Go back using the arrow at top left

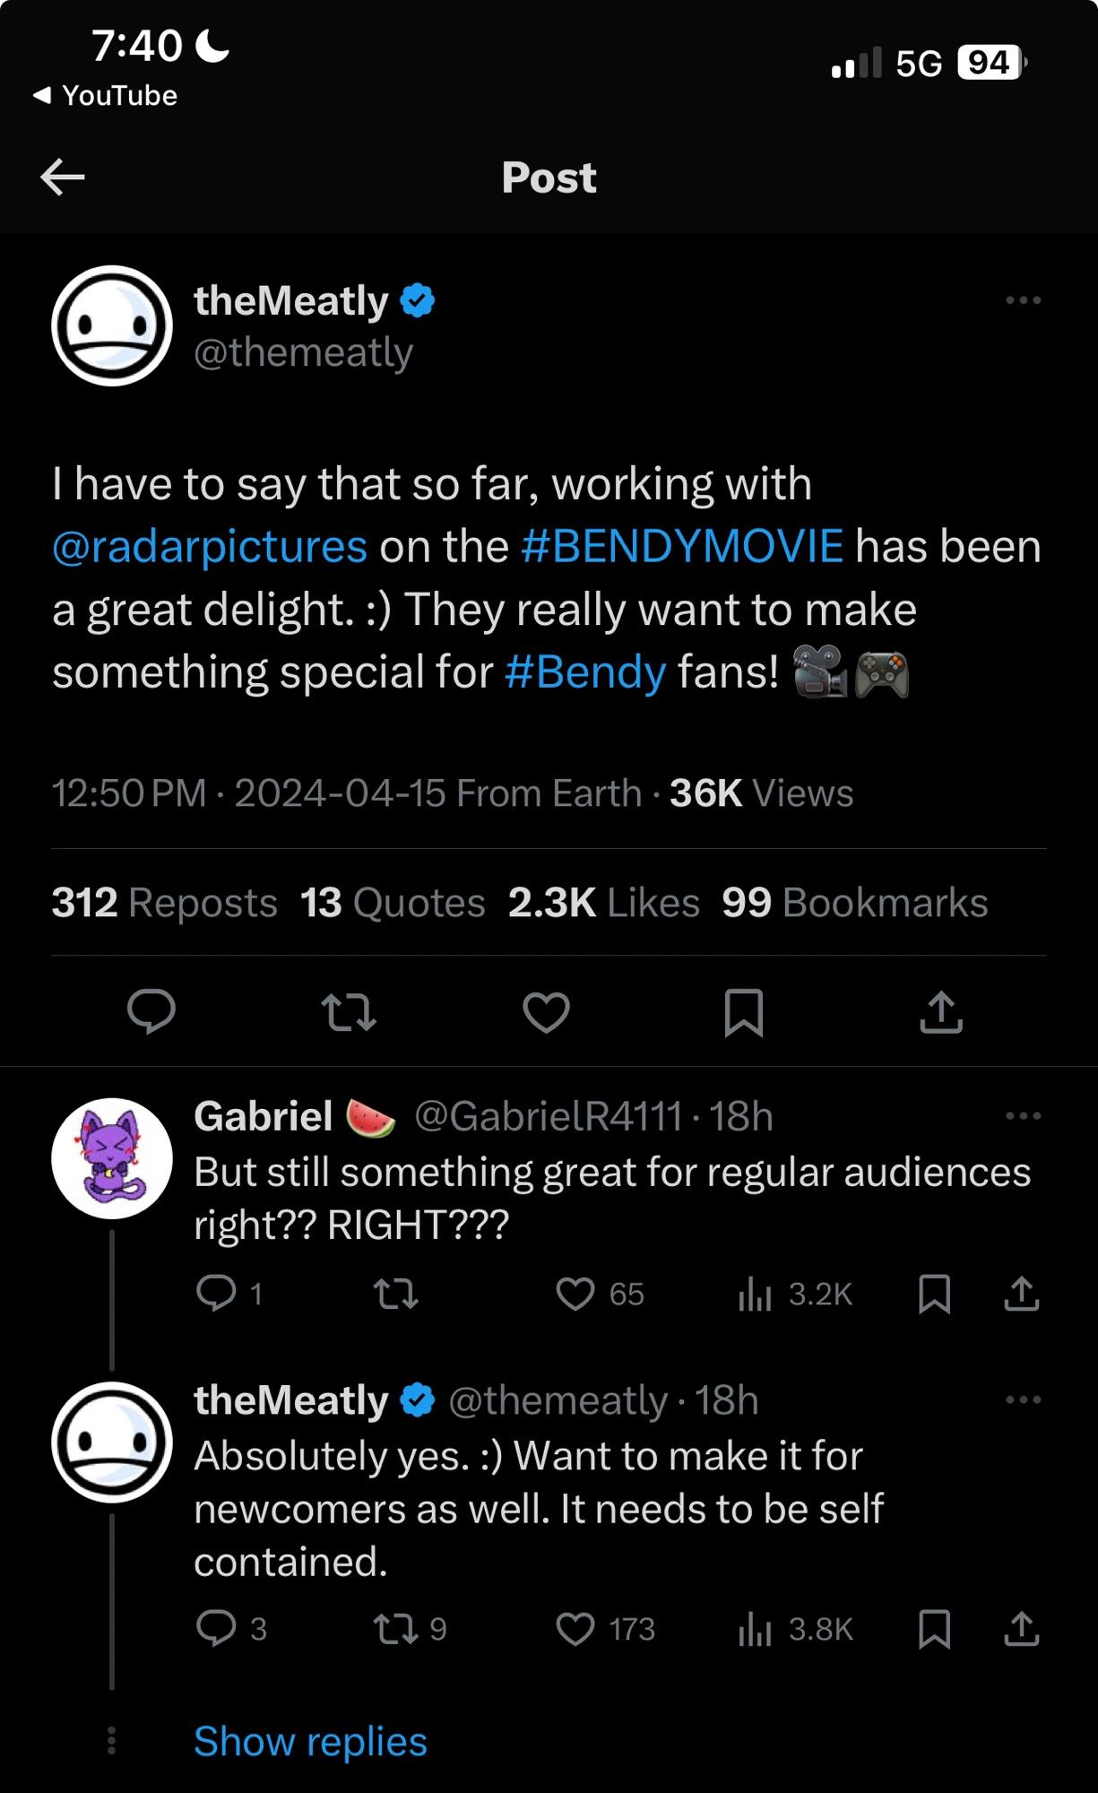tap(61, 177)
